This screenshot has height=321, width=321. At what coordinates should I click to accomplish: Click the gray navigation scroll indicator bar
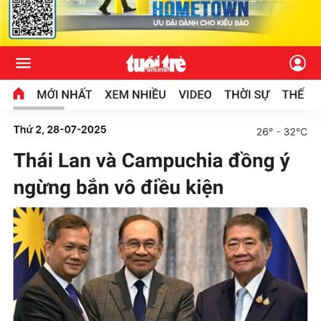[39, 108]
